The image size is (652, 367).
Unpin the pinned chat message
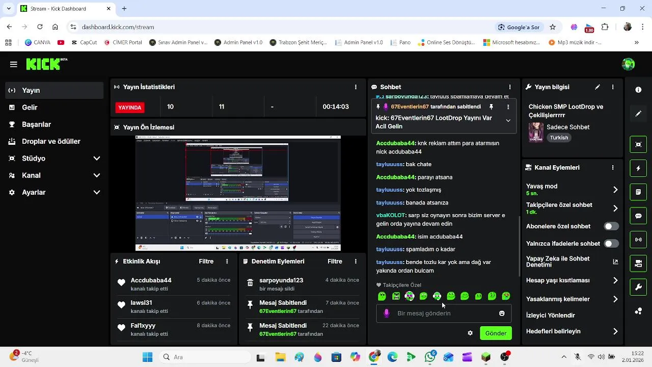491,107
